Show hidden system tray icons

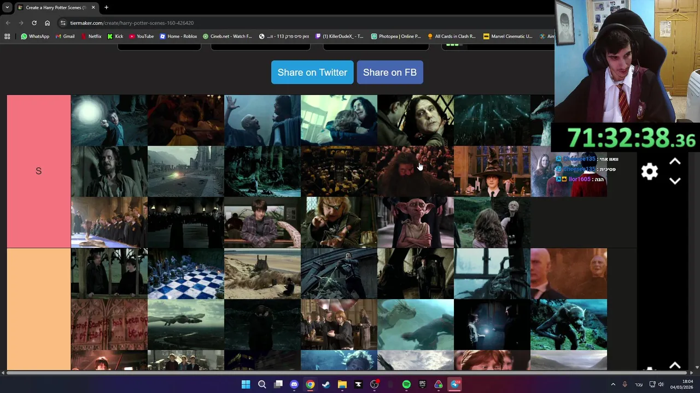tap(612, 384)
